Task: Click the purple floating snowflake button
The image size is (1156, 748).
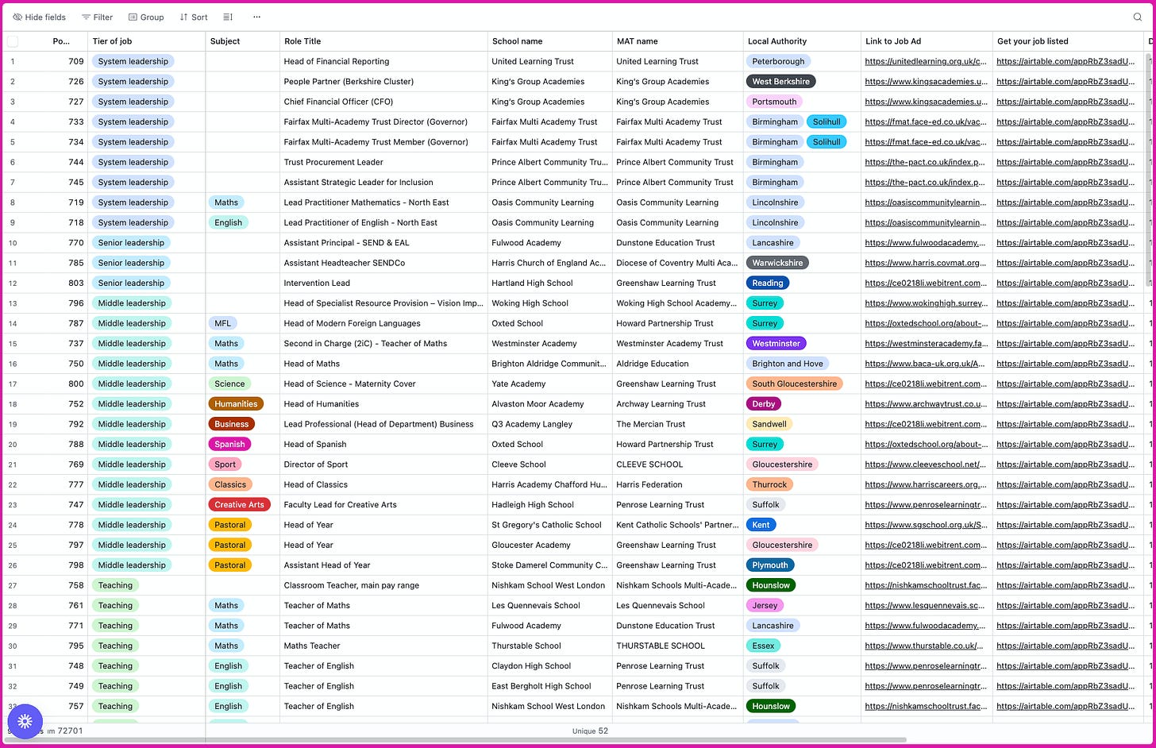Action: pos(25,721)
